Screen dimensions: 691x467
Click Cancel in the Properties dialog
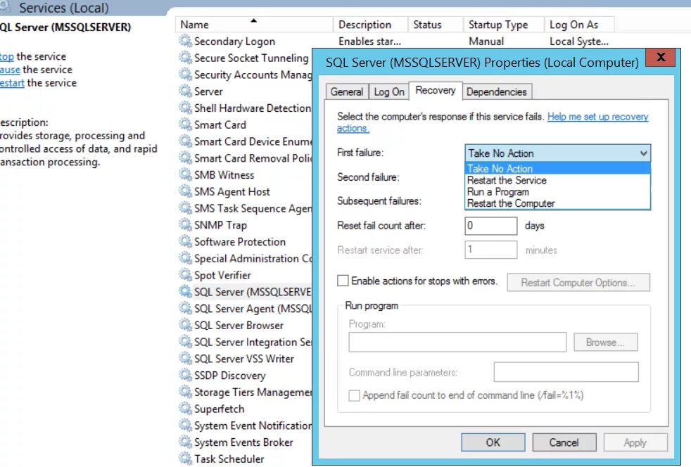564,442
